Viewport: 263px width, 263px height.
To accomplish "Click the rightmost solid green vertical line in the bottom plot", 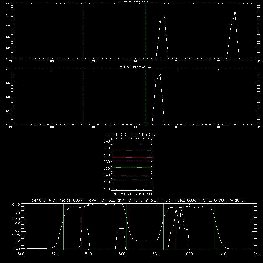I will tap(215, 226).
